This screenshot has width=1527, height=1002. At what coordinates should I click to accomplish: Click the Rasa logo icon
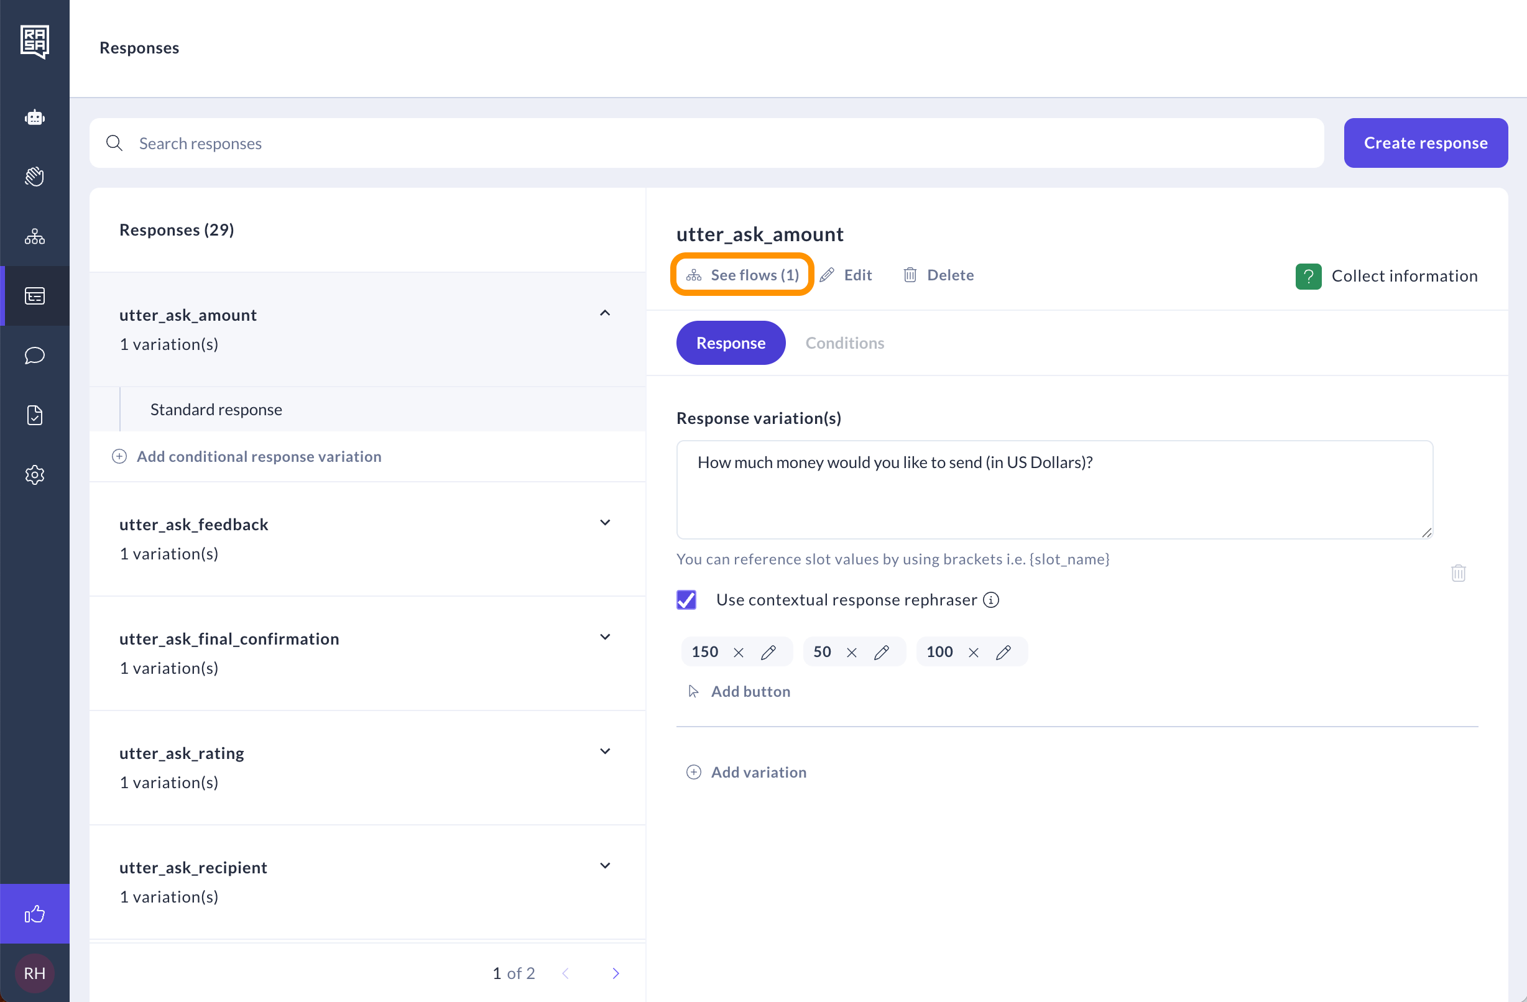[35, 42]
